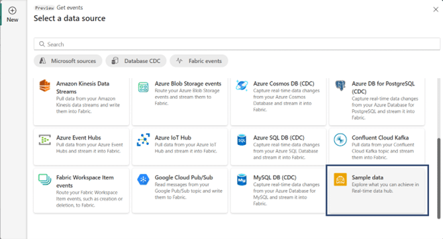Click the "Explore what you can achieve" description

(385, 187)
